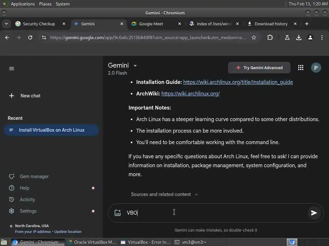This screenshot has height=246, width=329.
Task: Click Try Gemini Advanced button
Action: pos(259,68)
